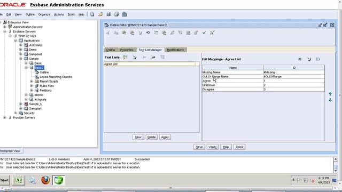The width and height of the screenshot is (342, 192).
Task: Expand the Provider Servers node
Action: (x=5, y=117)
